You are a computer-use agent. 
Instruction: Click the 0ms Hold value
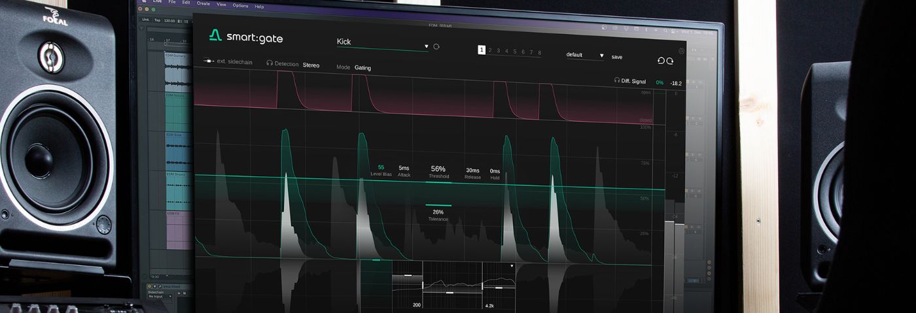(495, 171)
